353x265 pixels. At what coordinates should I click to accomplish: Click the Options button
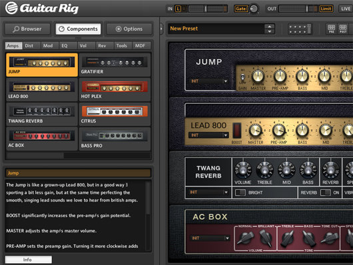129,29
